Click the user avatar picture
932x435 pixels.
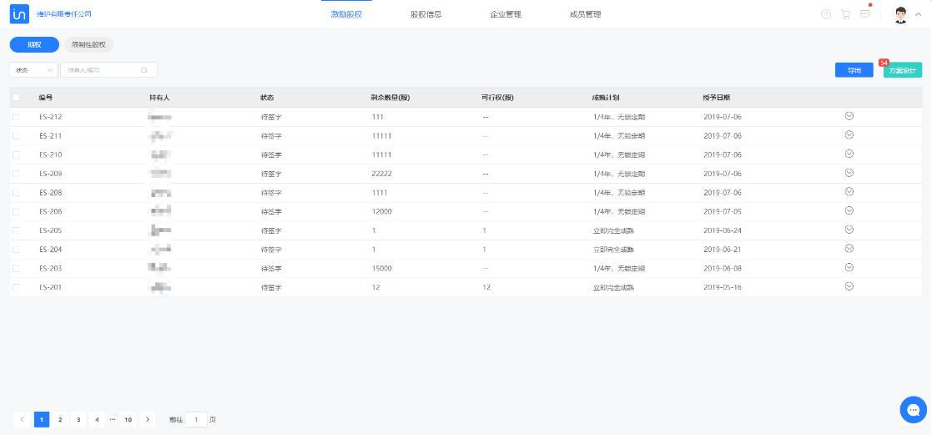pyautogui.click(x=902, y=14)
